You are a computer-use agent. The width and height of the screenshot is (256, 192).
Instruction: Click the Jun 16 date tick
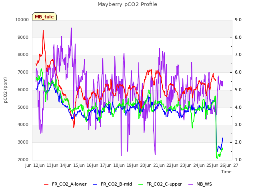coord(86,165)
